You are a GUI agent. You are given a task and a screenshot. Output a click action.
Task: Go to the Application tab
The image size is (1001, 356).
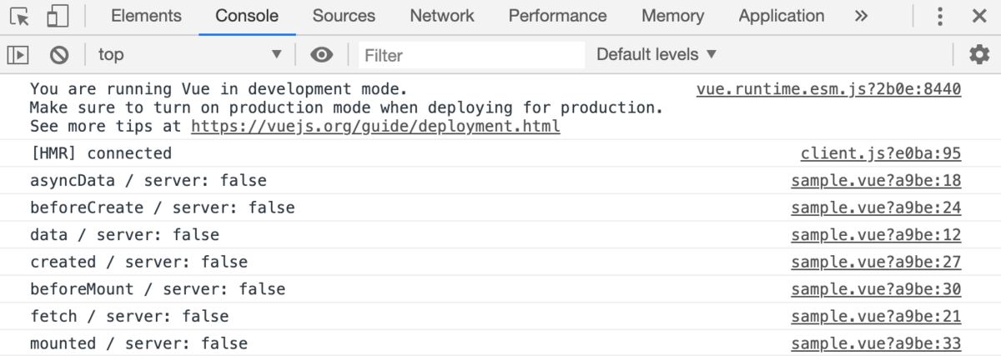(782, 17)
